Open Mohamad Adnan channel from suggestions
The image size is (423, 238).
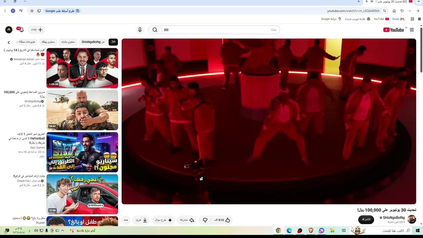point(29,59)
